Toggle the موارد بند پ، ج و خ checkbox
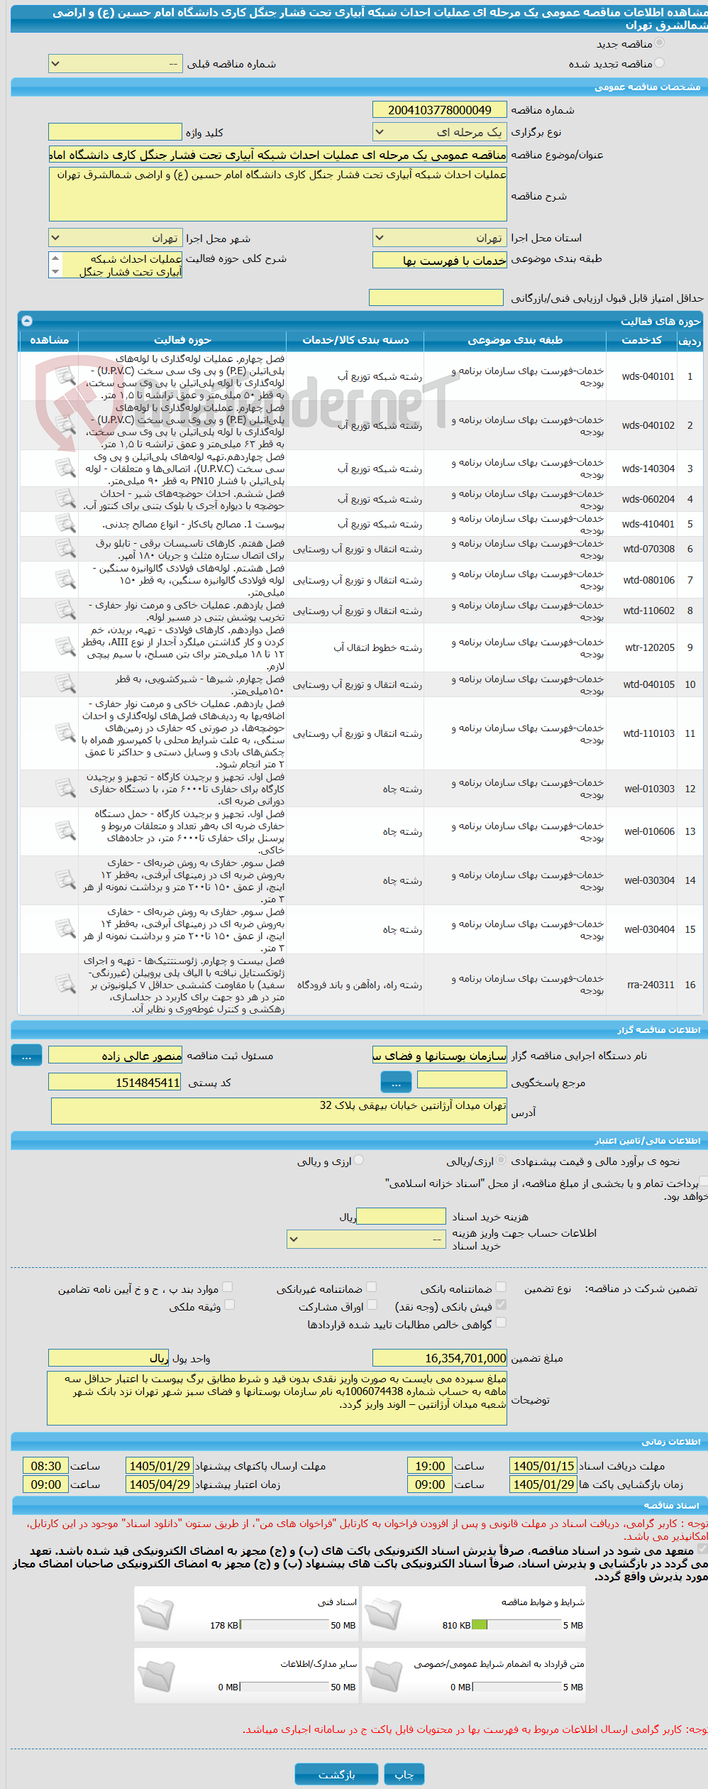708x1789 pixels. 227,1286
